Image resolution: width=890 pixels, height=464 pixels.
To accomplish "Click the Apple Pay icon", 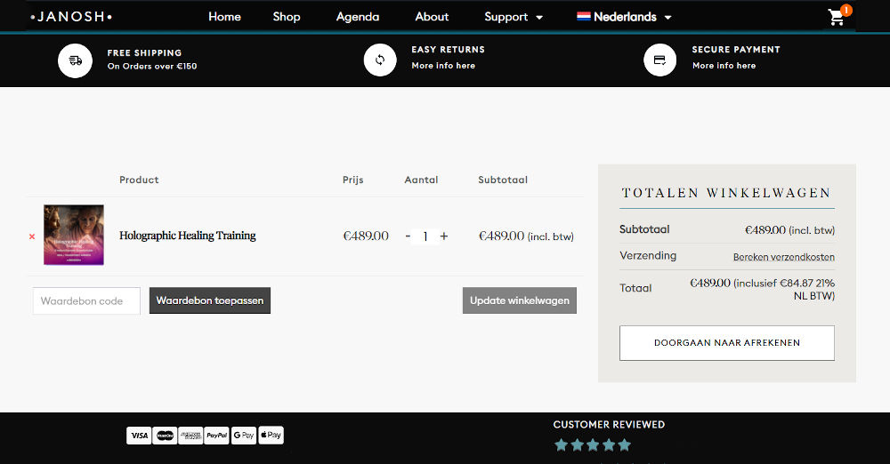I will (271, 436).
